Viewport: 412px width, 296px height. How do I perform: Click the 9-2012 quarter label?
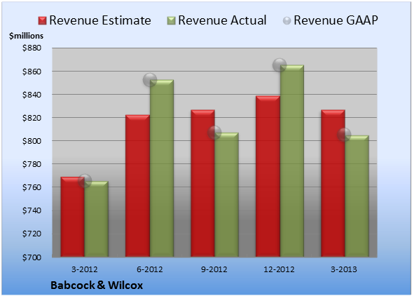(x=214, y=269)
